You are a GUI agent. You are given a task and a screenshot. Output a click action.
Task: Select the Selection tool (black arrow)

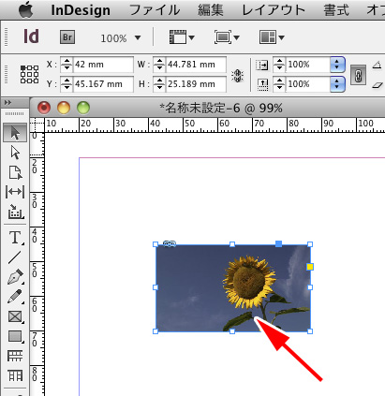(15, 133)
